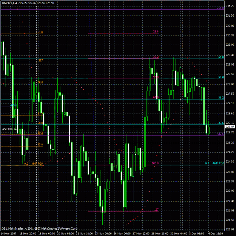Select the #563082 order line label
Viewport: 236px width, 236px height.
[x=9, y=129]
